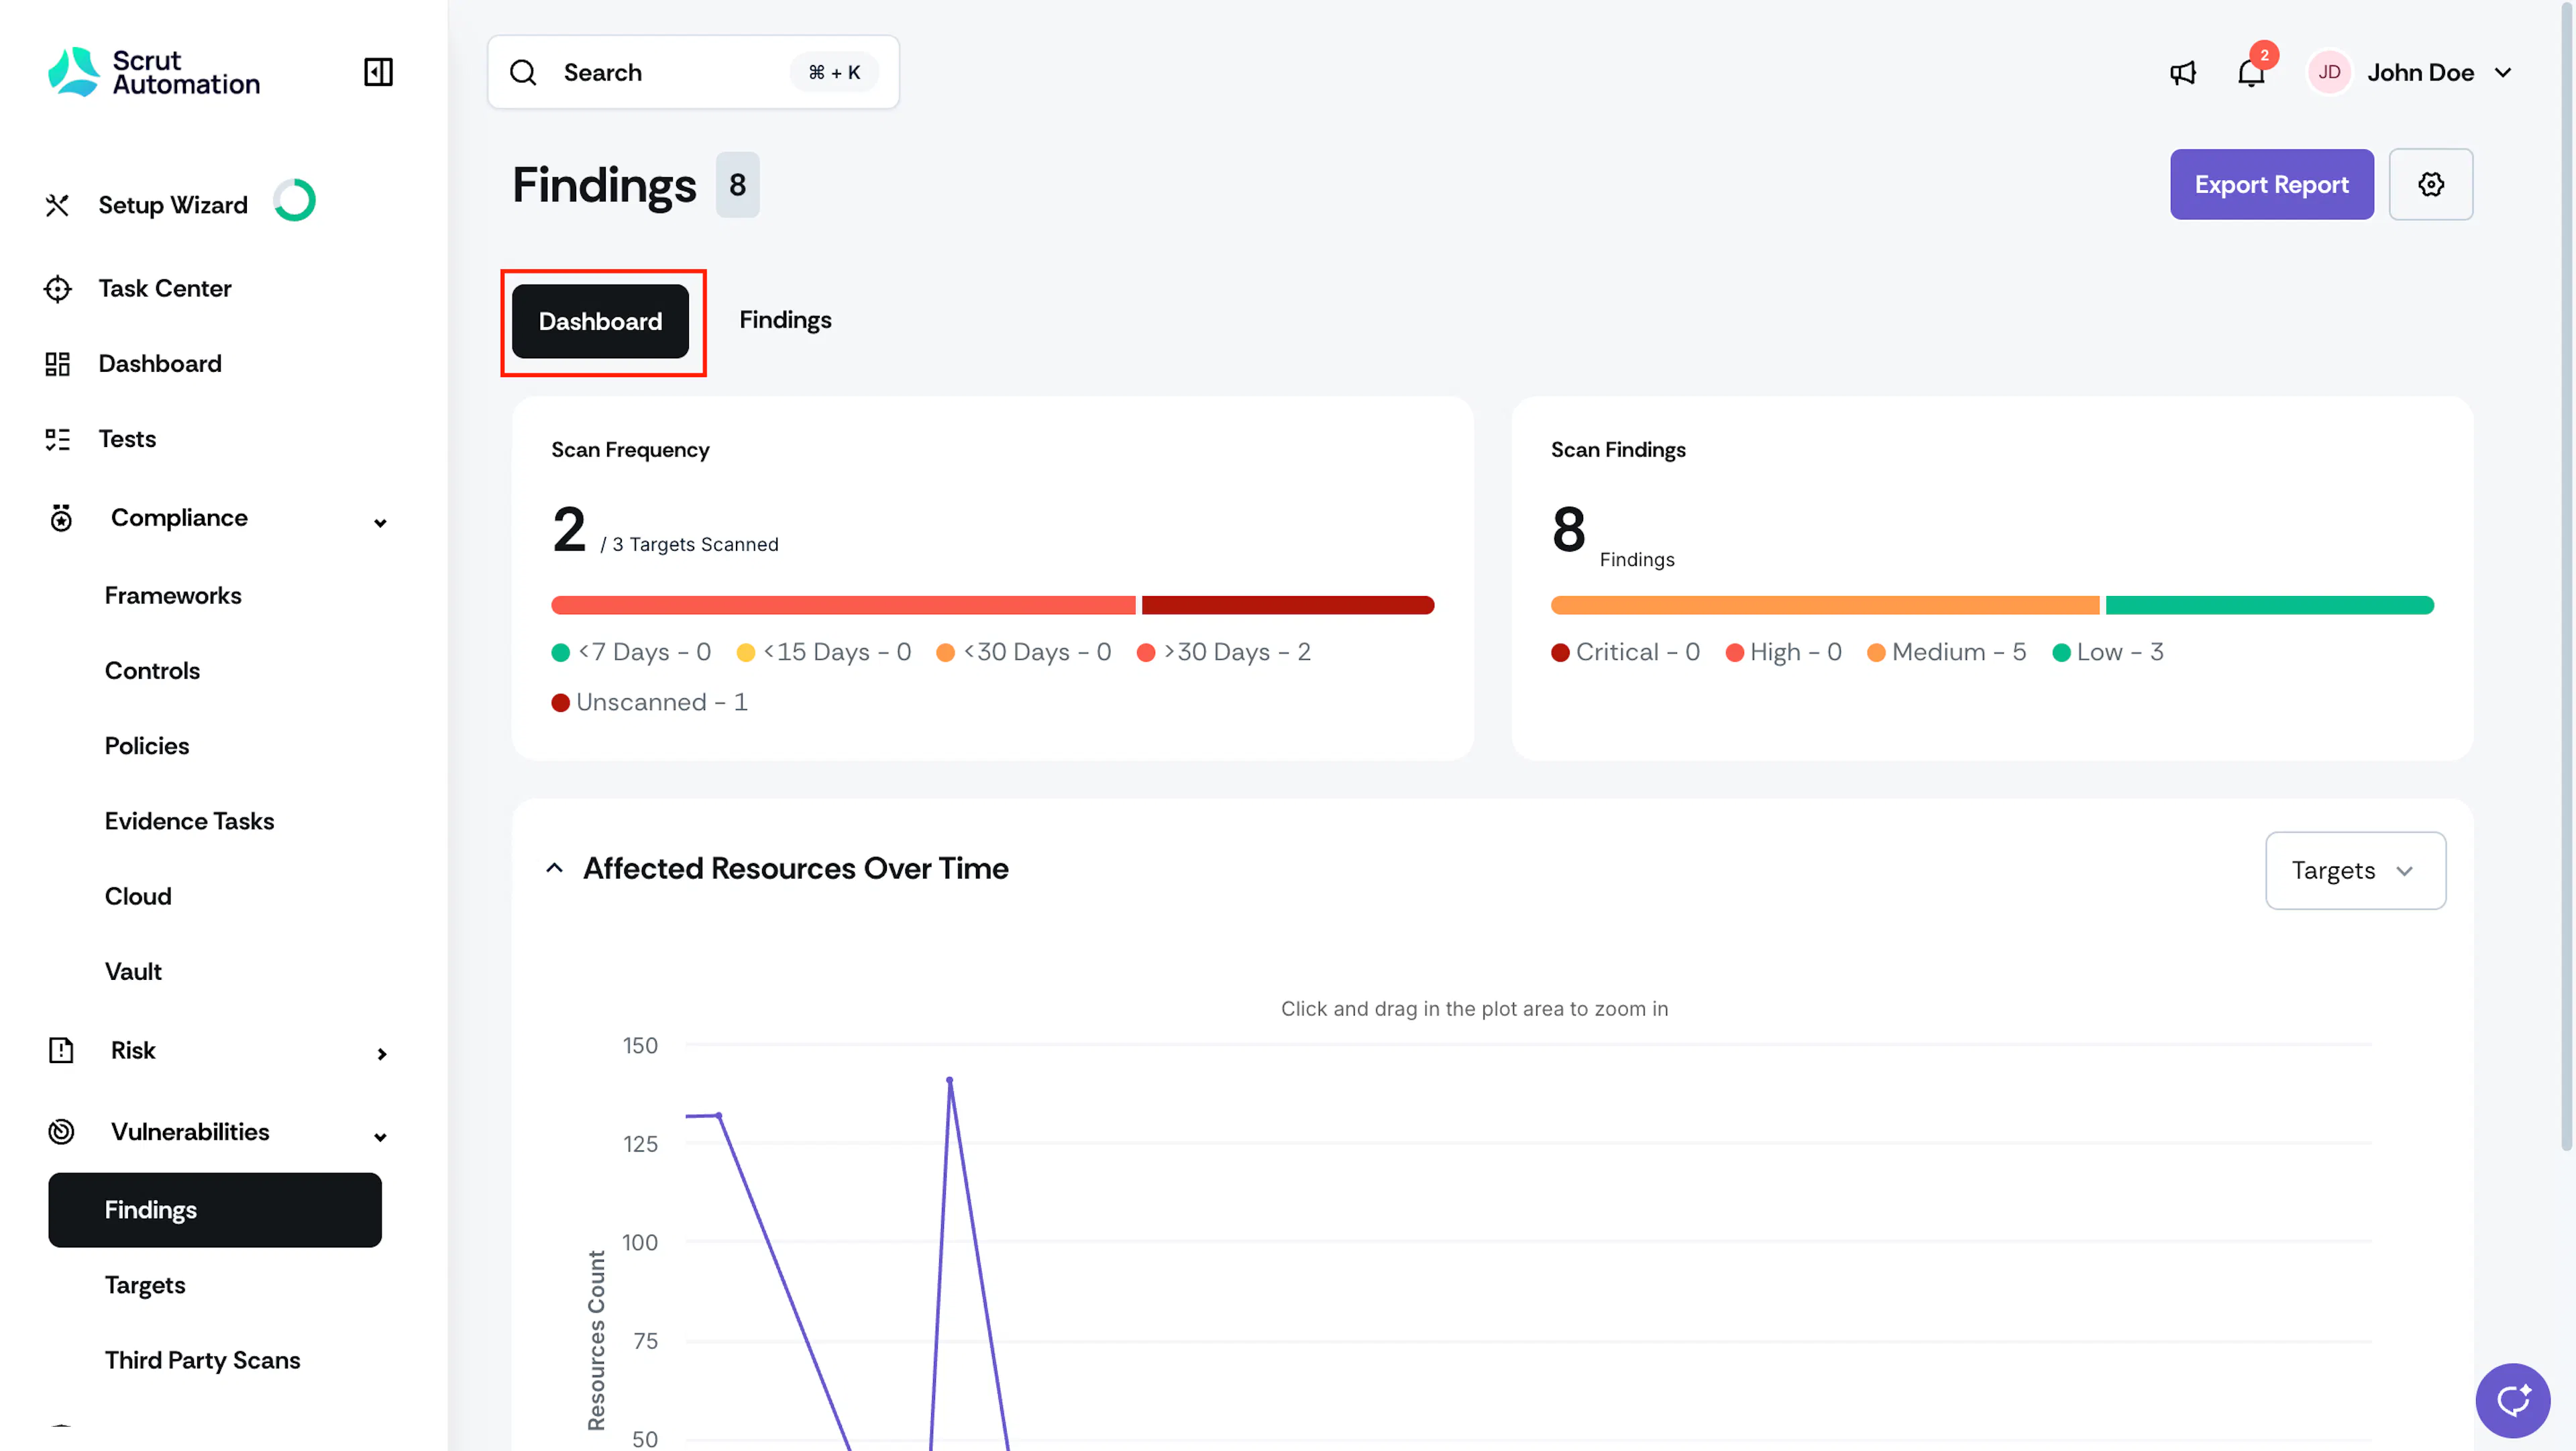Open Third Party Scans
Image resolution: width=2576 pixels, height=1451 pixels.
(x=202, y=1360)
